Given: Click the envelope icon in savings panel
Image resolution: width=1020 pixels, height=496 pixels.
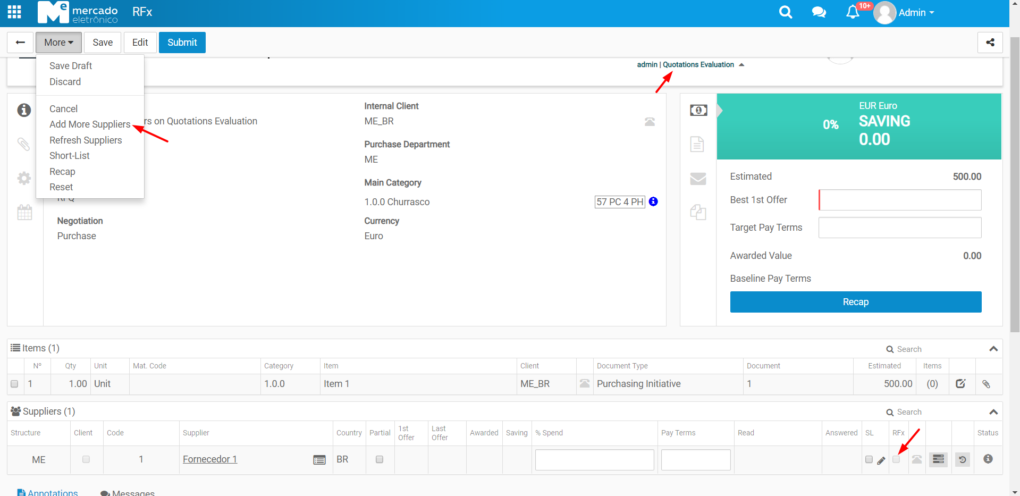Looking at the screenshot, I should click(697, 179).
